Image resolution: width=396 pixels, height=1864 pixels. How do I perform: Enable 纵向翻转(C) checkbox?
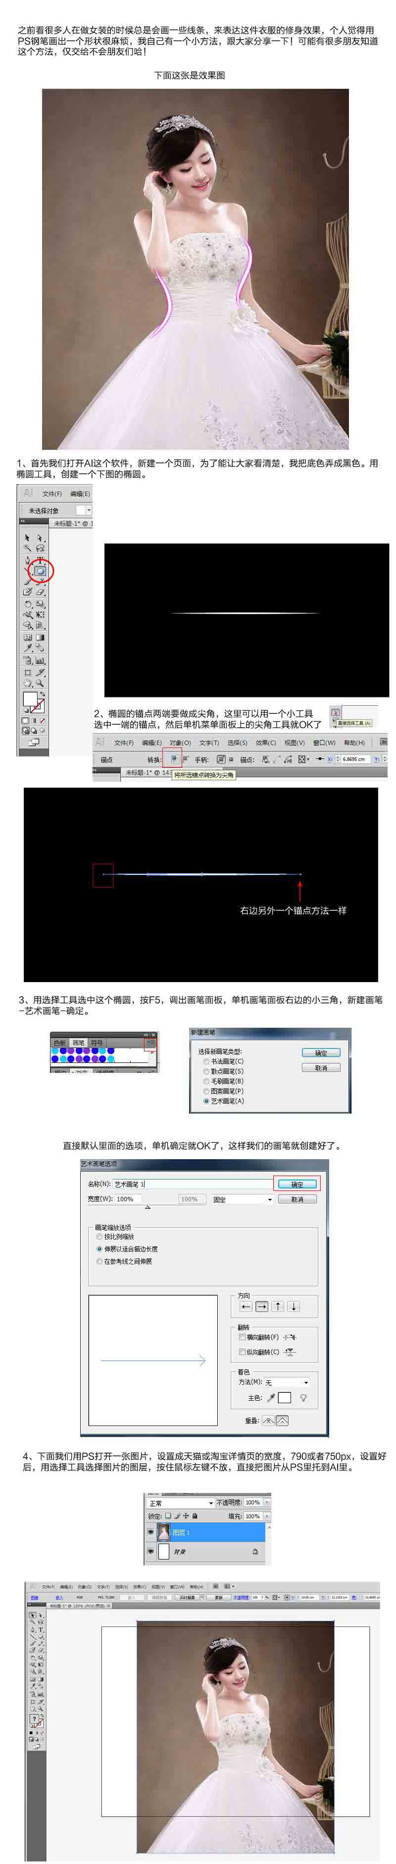coord(243,1352)
